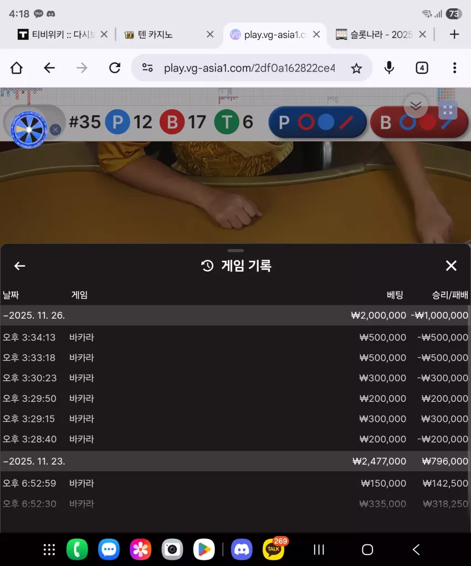Click the 베팅 column header
Screen dimensions: 471x566
click(x=395, y=295)
